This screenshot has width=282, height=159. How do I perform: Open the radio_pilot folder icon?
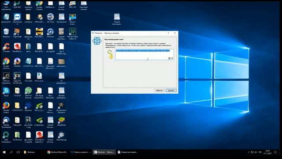(x=17, y=121)
